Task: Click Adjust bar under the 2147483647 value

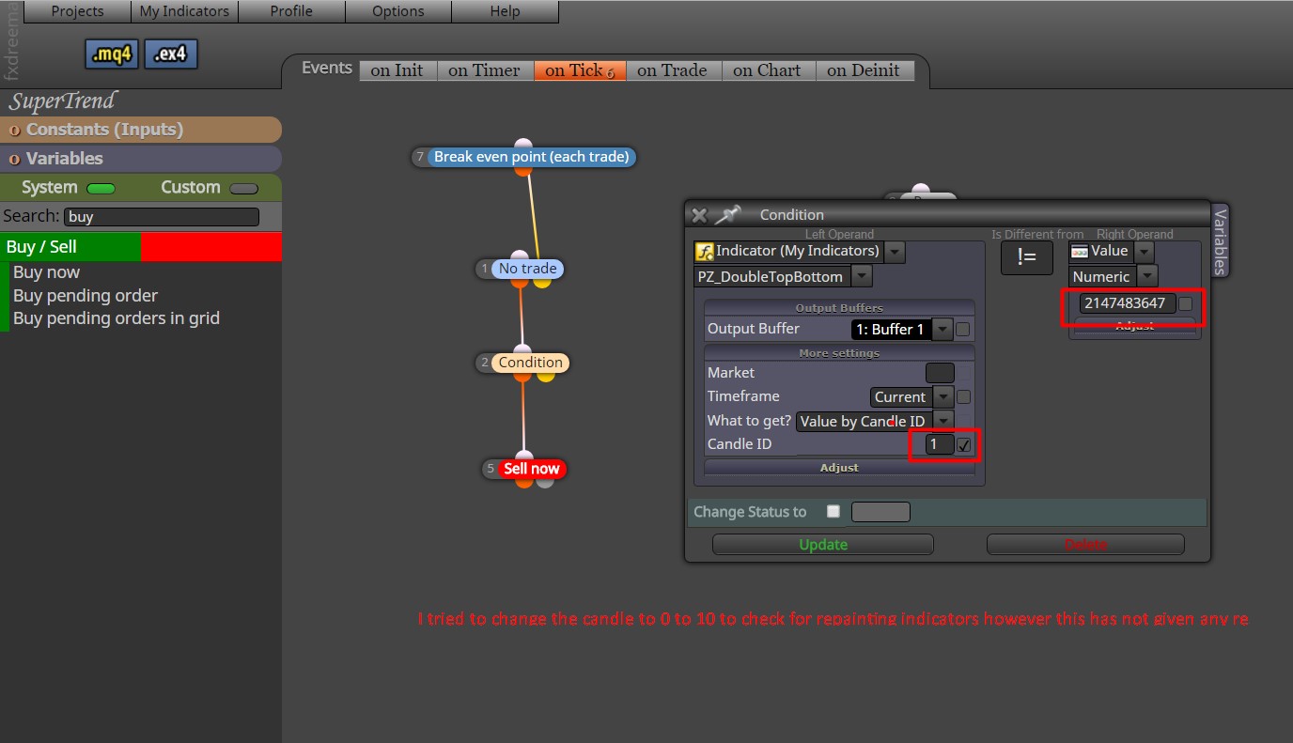Action: tap(1135, 326)
